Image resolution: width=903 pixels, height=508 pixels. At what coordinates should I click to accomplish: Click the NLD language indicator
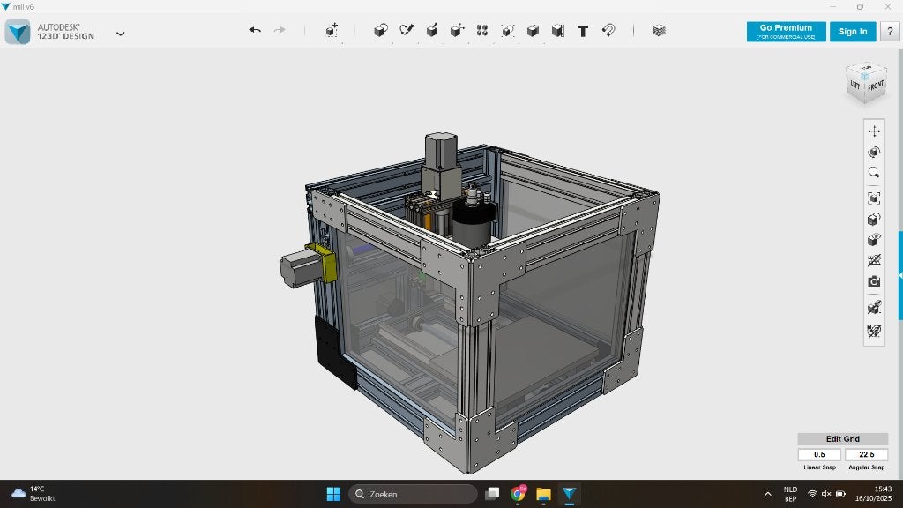tap(790, 494)
